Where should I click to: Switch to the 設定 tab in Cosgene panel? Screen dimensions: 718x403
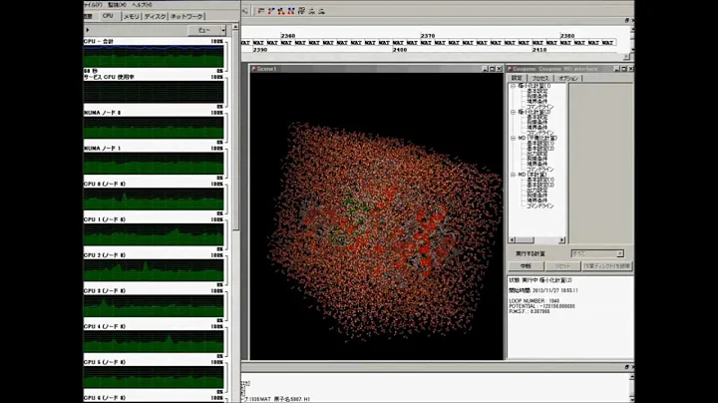point(517,79)
